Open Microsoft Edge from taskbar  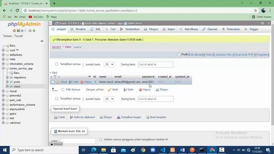(94, 150)
